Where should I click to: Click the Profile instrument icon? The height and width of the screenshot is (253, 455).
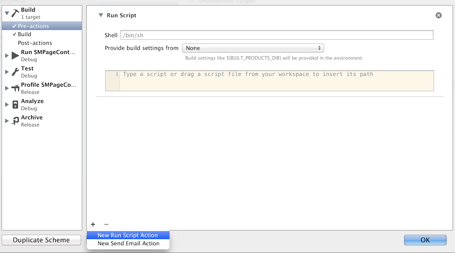(x=15, y=88)
